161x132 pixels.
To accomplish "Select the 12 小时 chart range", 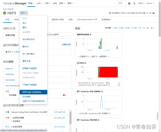I will (x=134, y=28).
